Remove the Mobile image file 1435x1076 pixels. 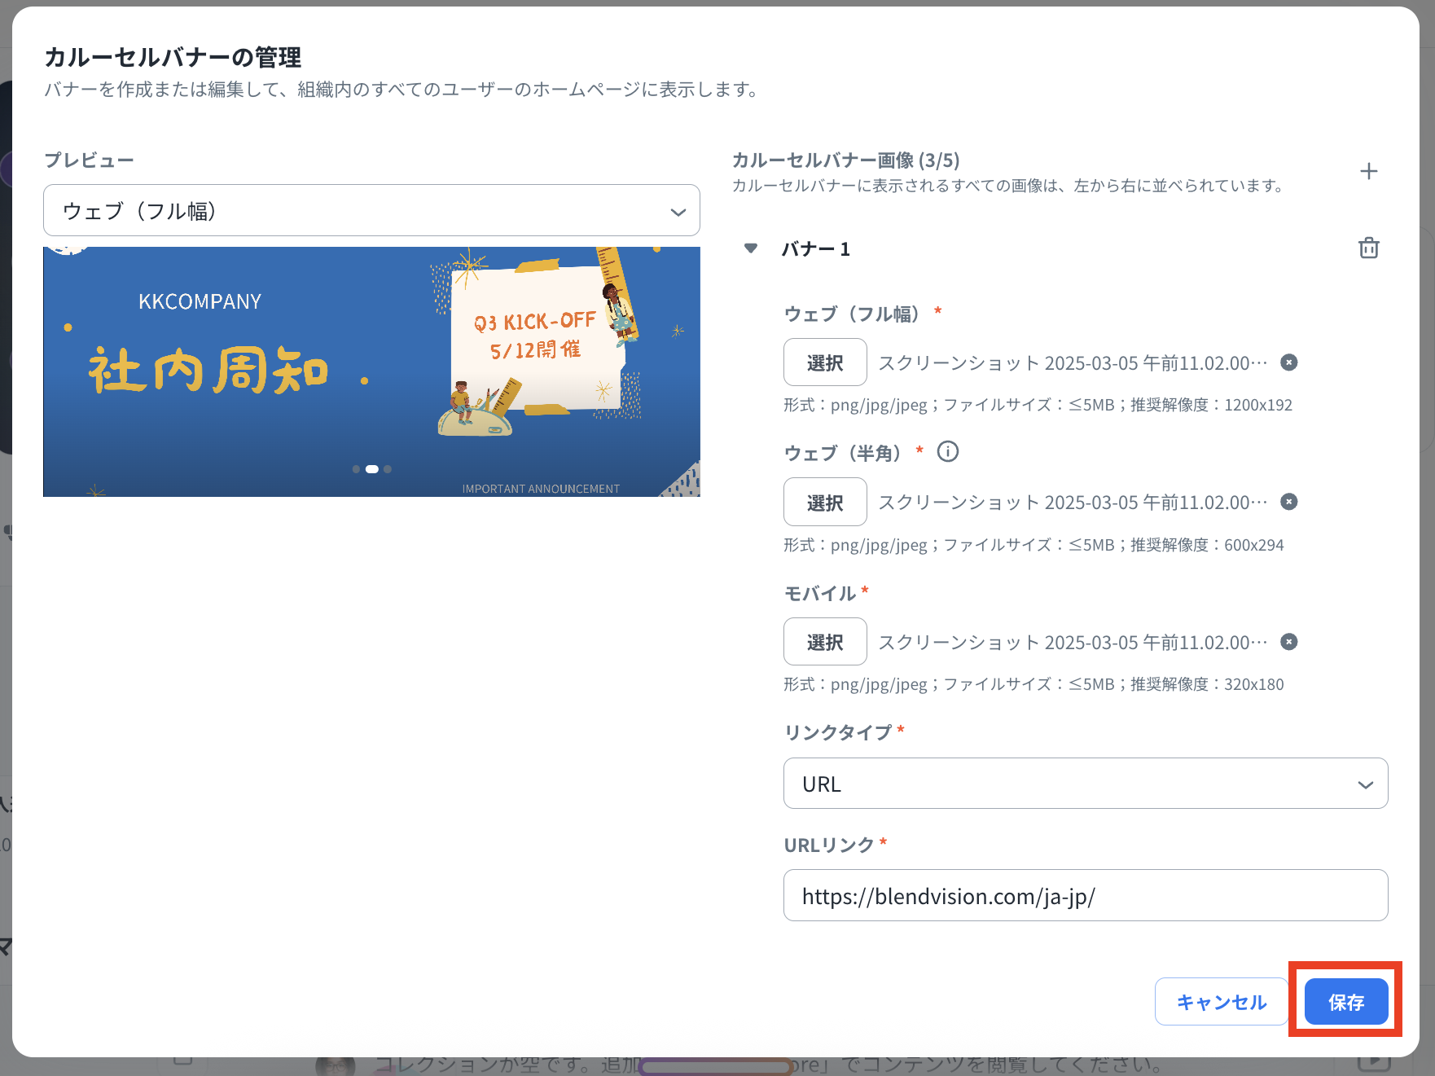[x=1288, y=642]
